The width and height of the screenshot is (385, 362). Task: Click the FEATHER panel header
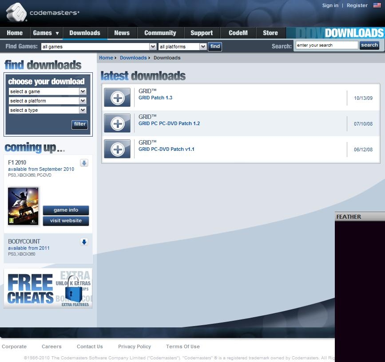coord(360,216)
